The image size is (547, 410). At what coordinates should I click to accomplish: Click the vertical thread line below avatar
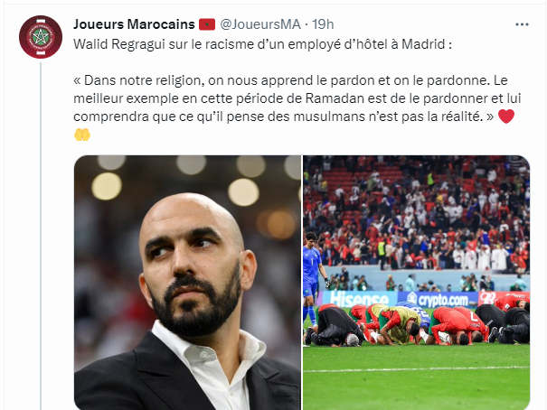[41, 237]
